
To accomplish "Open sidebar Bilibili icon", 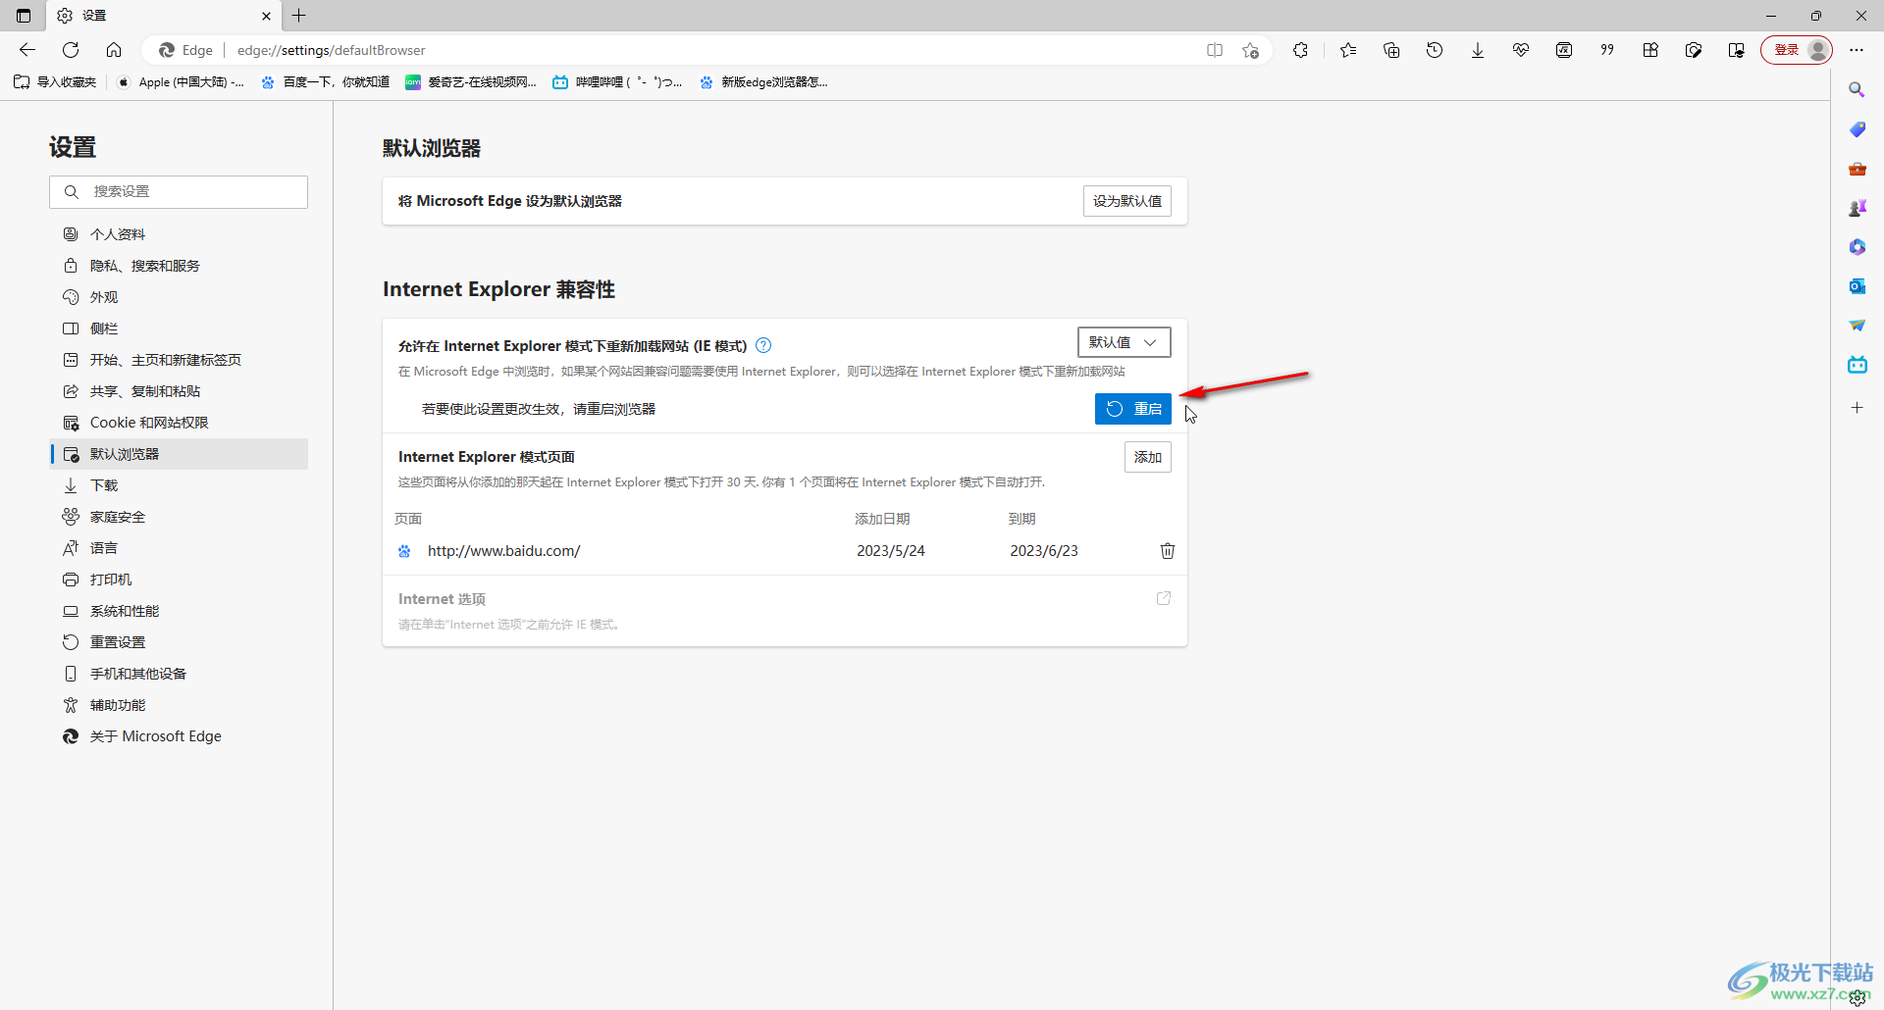I will (x=1857, y=365).
